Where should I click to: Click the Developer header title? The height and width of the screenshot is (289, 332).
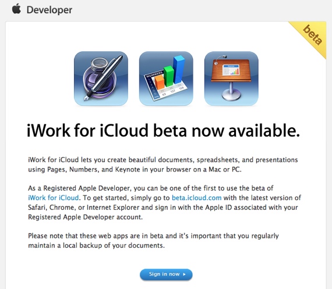click(50, 10)
